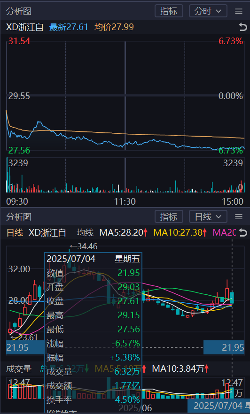Click the 涨幅 -6.57% row in the tooltip

(93, 344)
